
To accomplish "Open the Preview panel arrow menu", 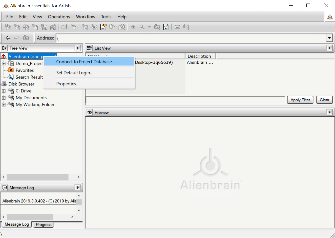I will tap(329, 112).
